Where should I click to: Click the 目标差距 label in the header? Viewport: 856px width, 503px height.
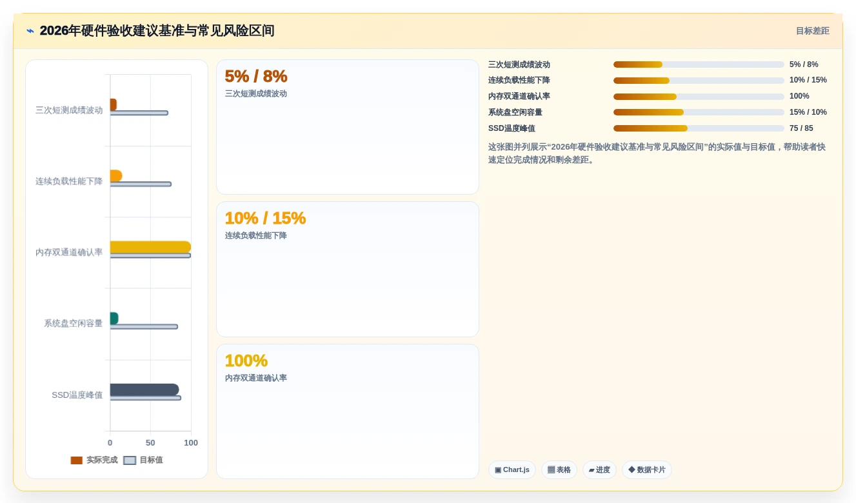812,31
